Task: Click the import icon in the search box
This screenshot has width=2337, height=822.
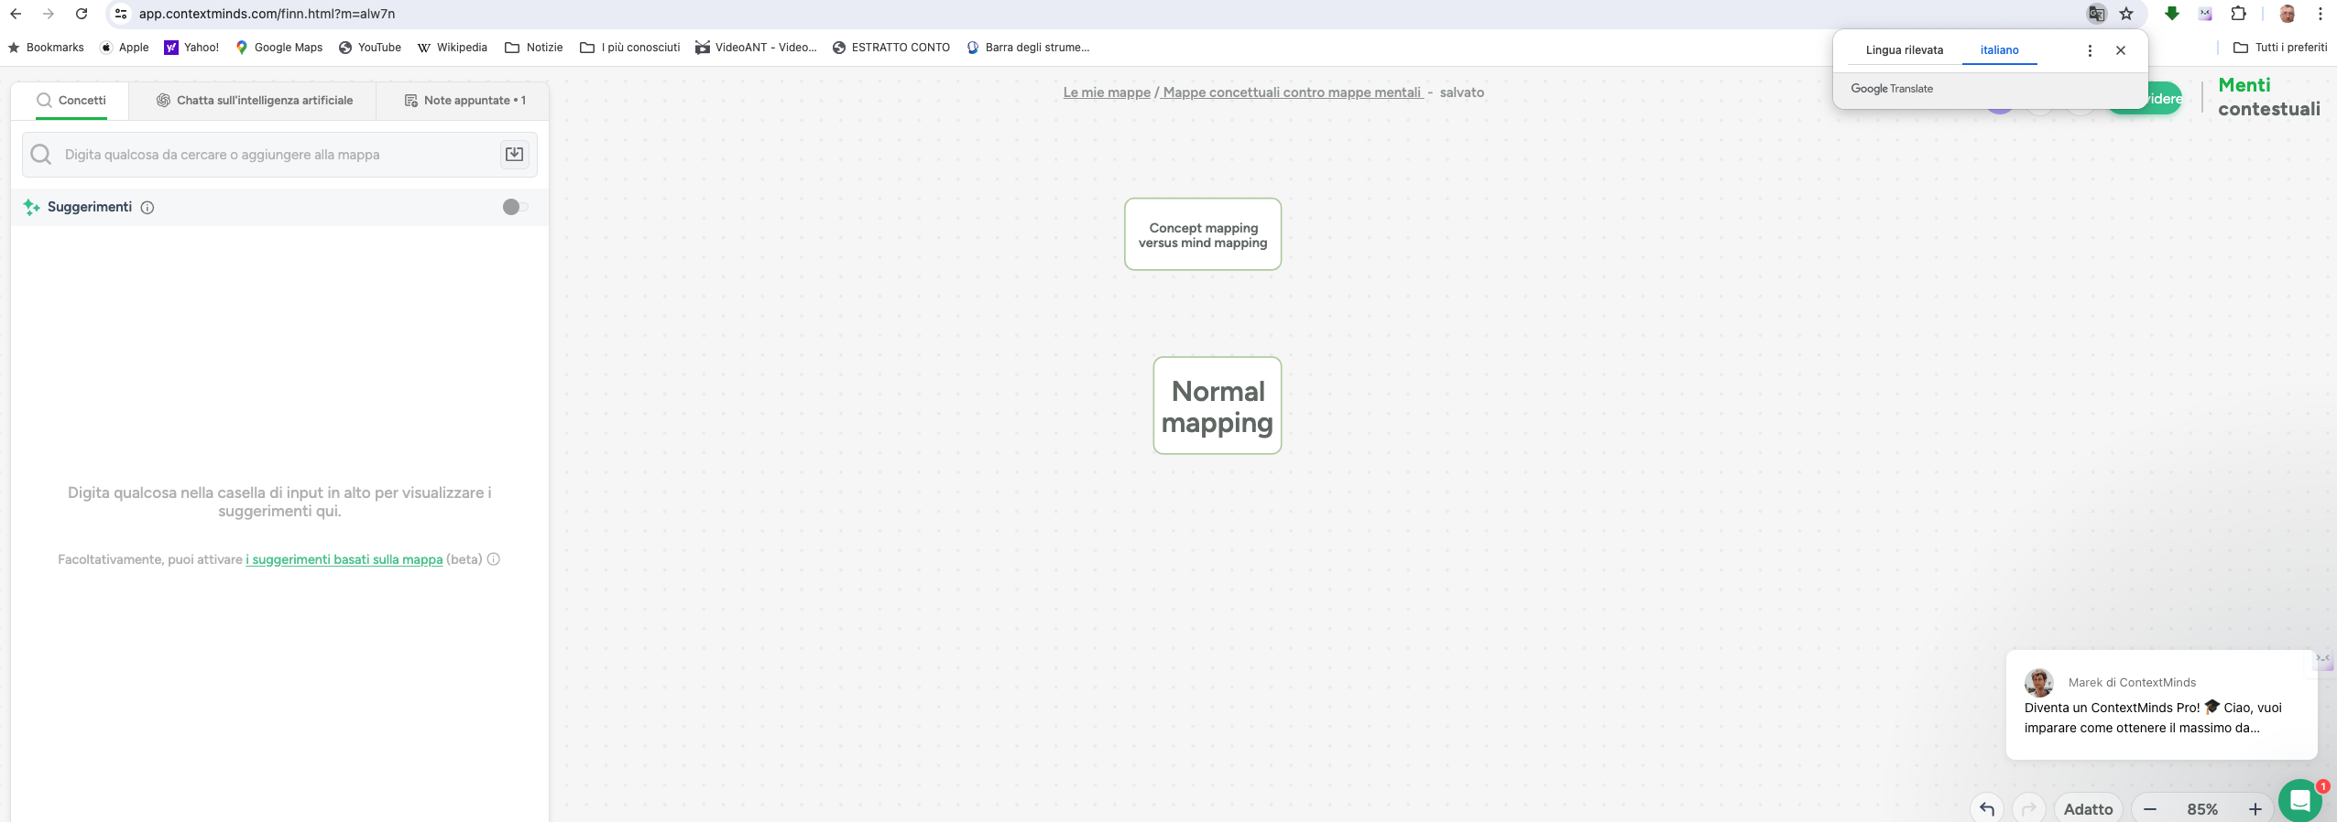Action: coord(514,155)
